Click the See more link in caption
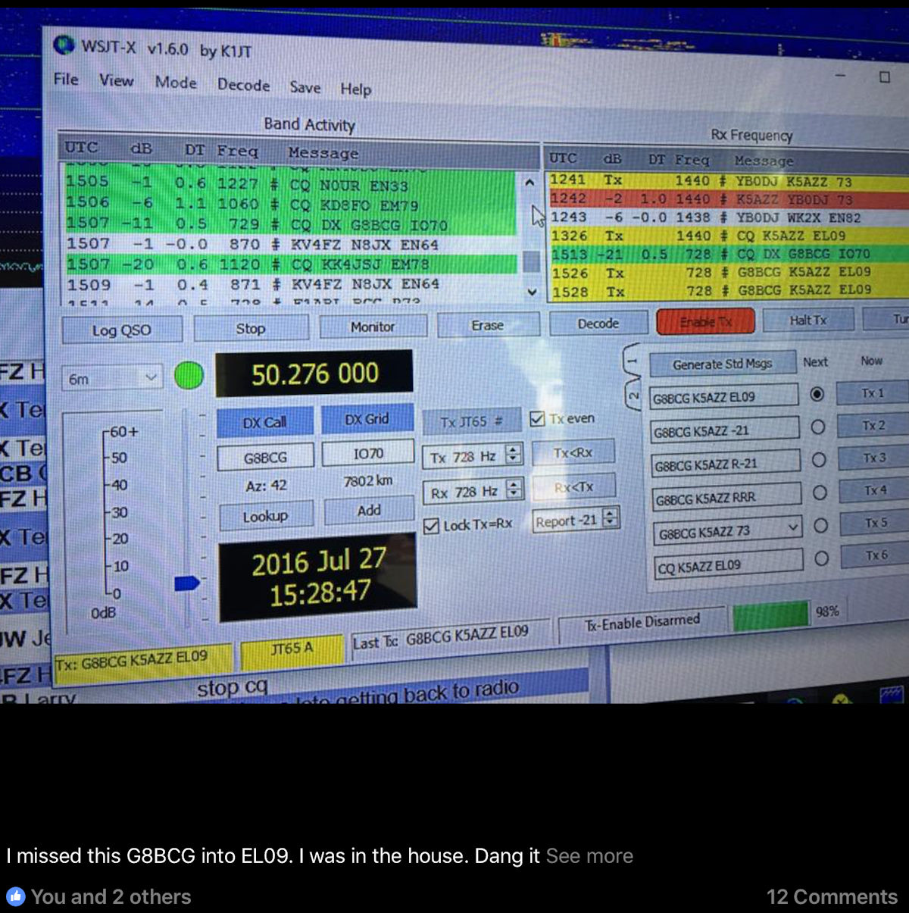This screenshot has width=909, height=913. click(589, 856)
